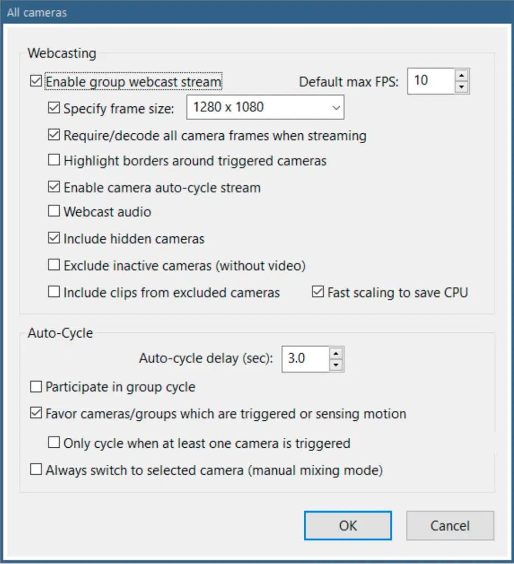
Task: Uncheck Enable group webcast stream
Action: pyautogui.click(x=36, y=82)
